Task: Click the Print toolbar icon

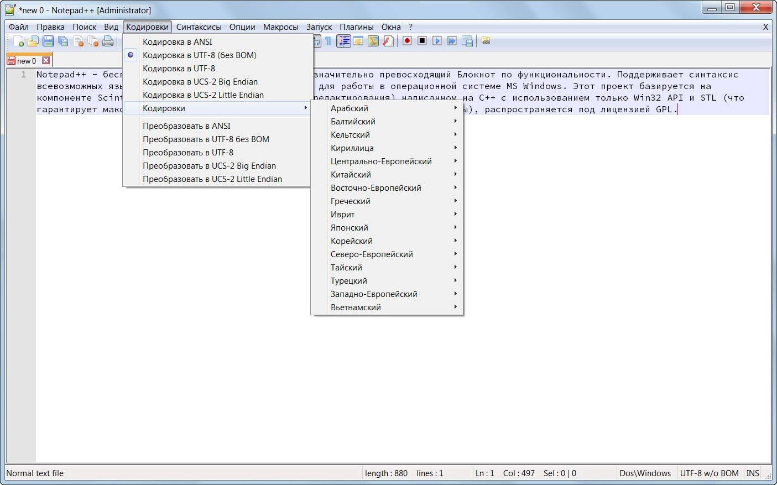Action: point(108,41)
